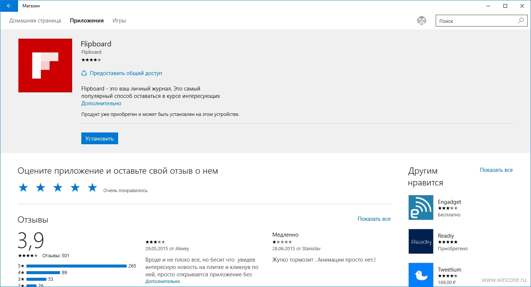Minimize the Магазин window
This screenshot has width=531, height=287.
(488, 6)
